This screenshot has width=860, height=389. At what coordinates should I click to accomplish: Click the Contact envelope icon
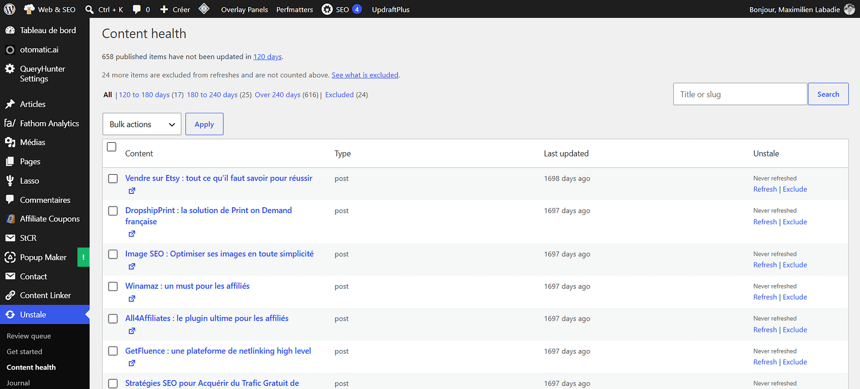point(9,276)
